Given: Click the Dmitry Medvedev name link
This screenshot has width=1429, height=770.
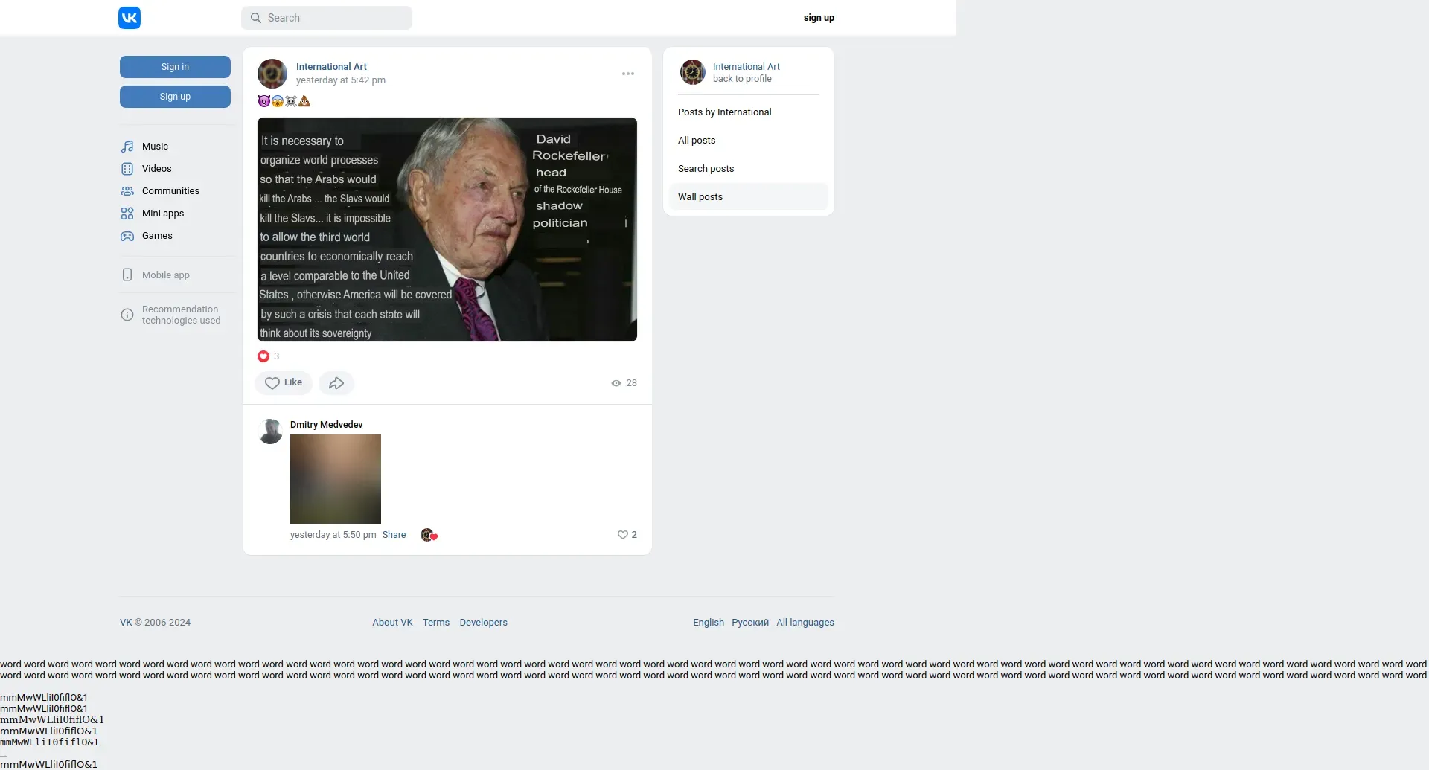Looking at the screenshot, I should [327, 425].
